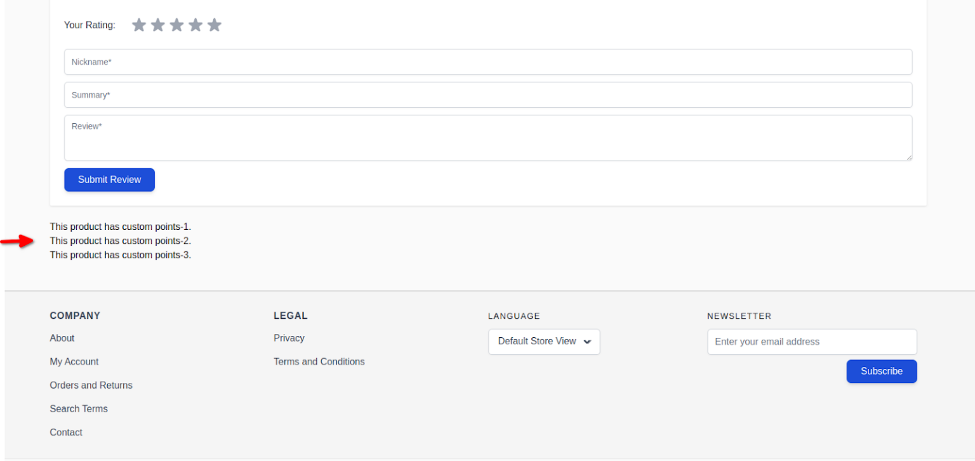Image resolution: width=975 pixels, height=461 pixels.
Task: Open the Privacy policy
Action: [289, 338]
